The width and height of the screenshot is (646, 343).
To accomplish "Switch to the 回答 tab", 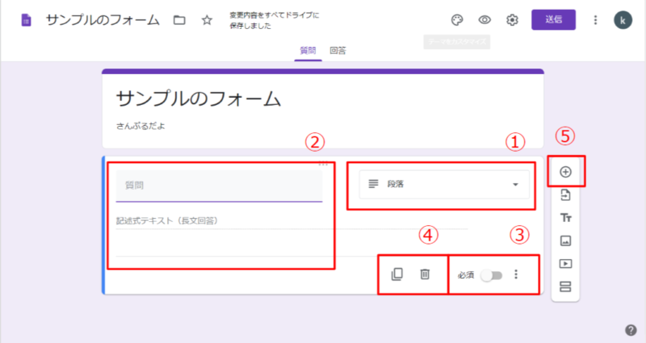I will point(338,50).
